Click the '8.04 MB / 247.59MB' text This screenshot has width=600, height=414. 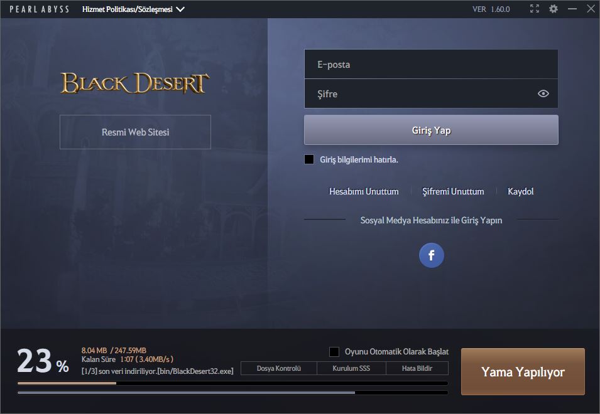[x=114, y=350]
